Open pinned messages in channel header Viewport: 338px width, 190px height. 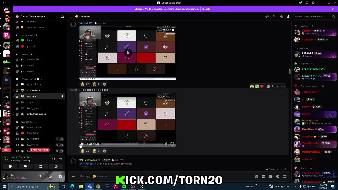[281, 16]
